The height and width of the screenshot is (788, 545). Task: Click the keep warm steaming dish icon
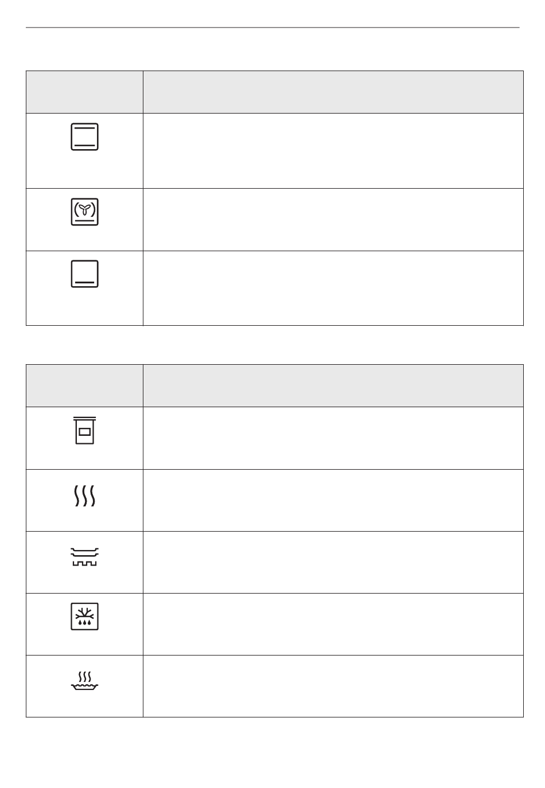pyautogui.click(x=85, y=680)
